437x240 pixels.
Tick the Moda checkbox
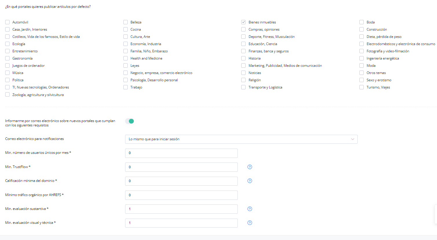pyautogui.click(x=362, y=65)
